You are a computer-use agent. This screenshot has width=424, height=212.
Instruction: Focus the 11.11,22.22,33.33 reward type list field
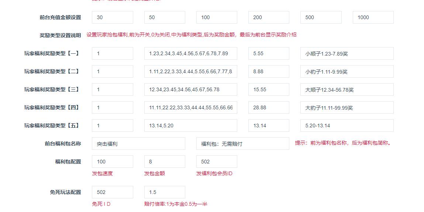tap(191, 107)
